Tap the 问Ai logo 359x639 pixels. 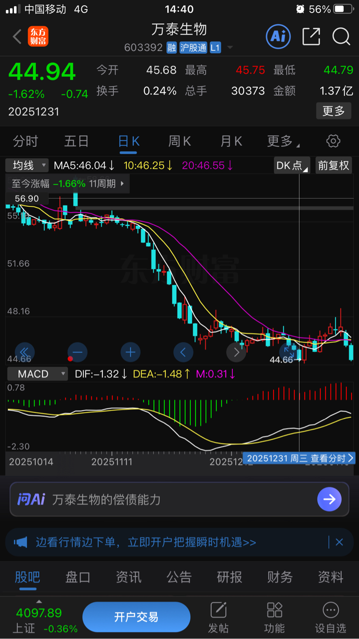click(x=31, y=500)
